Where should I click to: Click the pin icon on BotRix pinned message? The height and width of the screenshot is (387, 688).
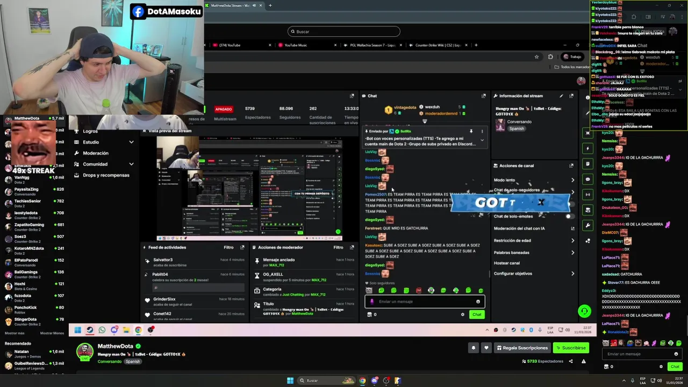(x=471, y=131)
